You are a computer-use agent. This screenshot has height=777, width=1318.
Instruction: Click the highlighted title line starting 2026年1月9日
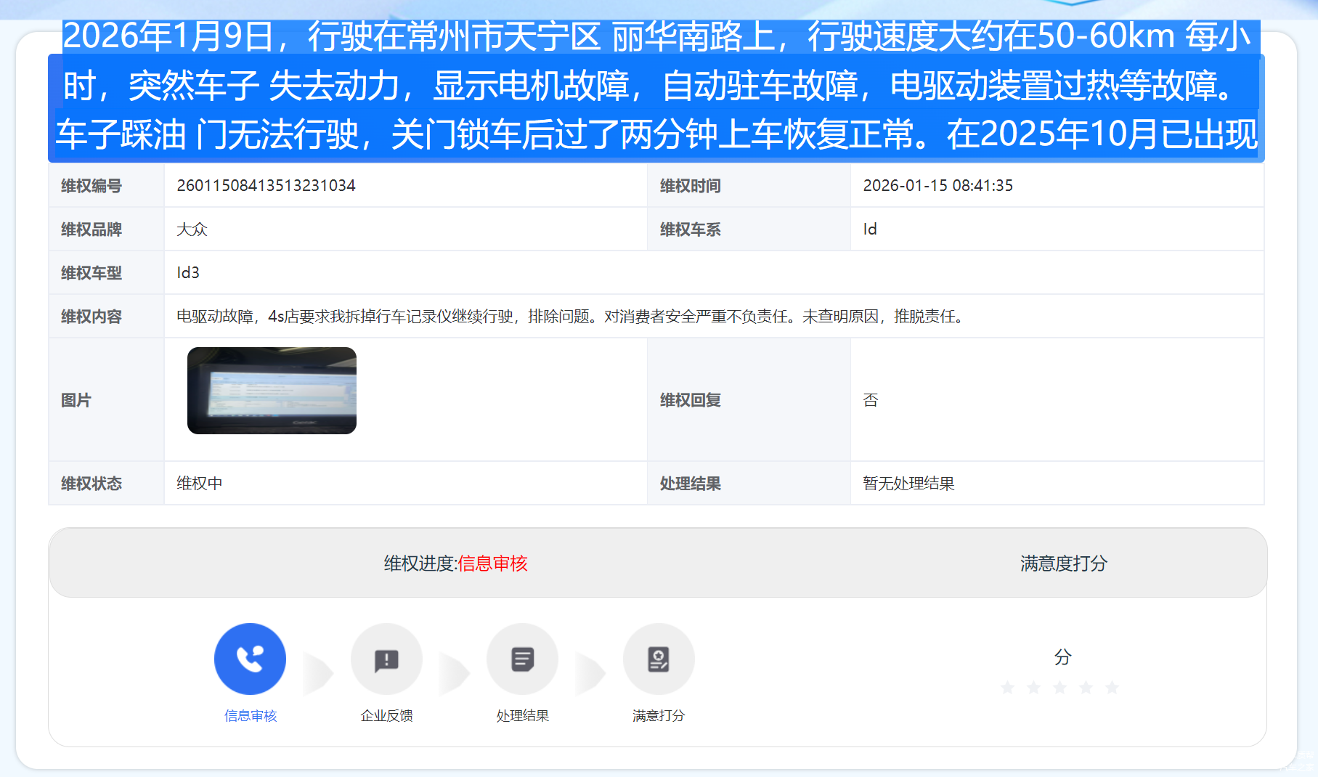(657, 36)
